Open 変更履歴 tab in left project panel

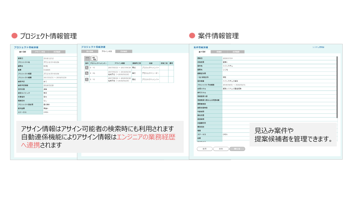point(57,52)
